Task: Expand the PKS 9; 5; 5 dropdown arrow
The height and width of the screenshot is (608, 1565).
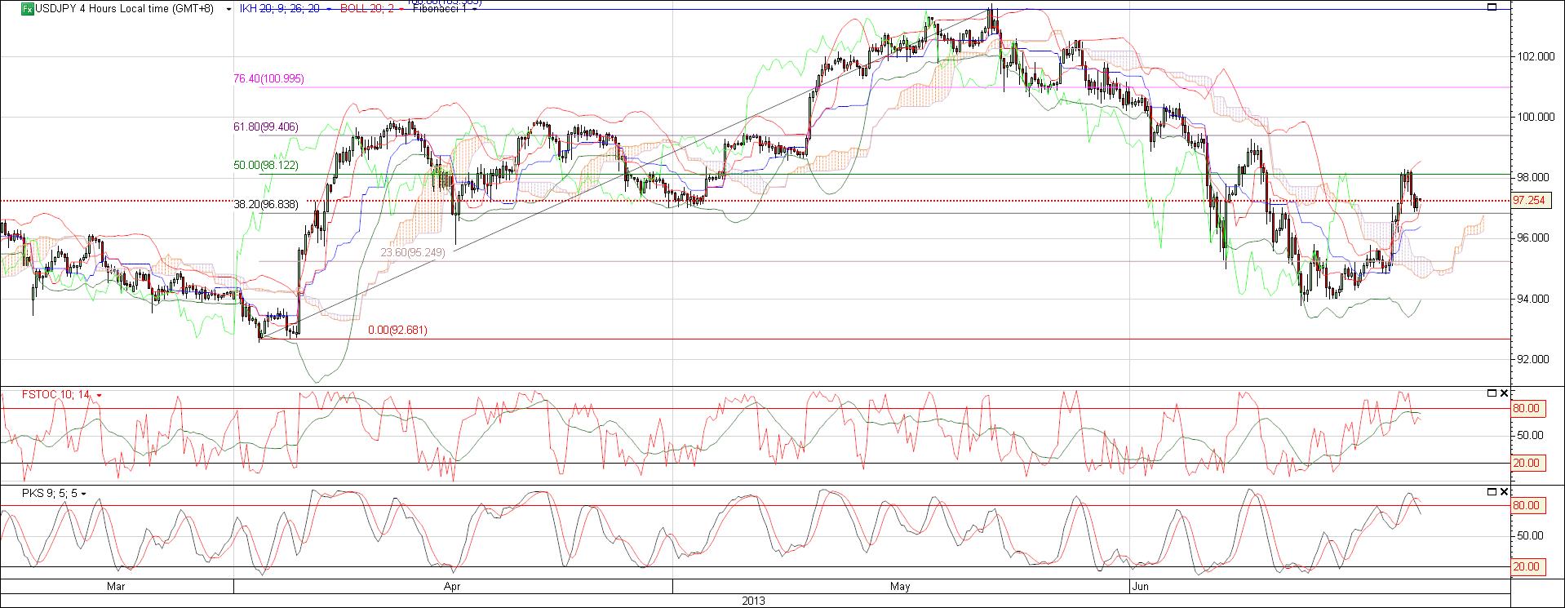Action: click(84, 495)
